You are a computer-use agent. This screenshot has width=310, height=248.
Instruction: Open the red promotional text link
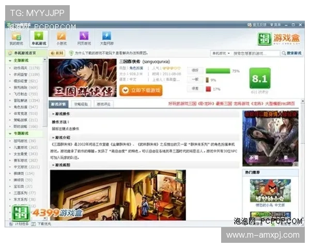pyautogui.click(x=231, y=103)
